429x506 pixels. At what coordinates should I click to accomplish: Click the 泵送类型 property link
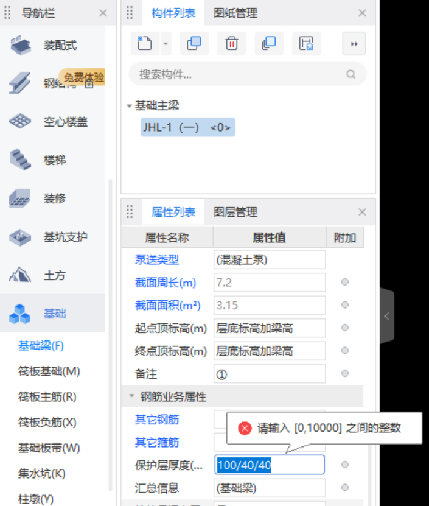coord(157,259)
